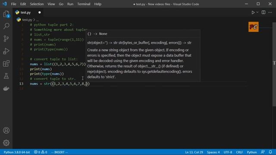The image size is (276, 155).
Task: Open the Docker view
Action: coord(6,88)
